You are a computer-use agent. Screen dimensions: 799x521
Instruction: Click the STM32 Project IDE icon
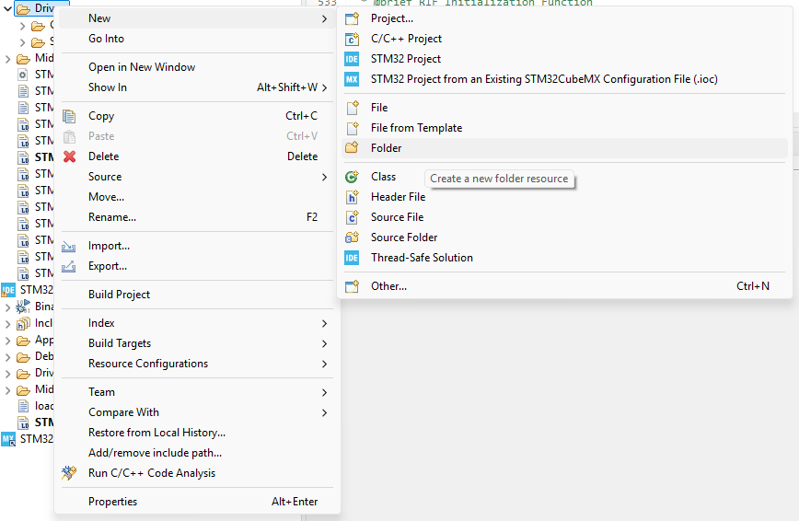(x=352, y=59)
